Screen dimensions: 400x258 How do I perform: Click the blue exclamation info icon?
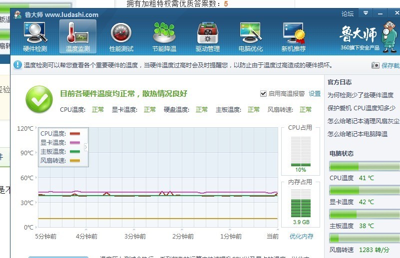(x=17, y=65)
